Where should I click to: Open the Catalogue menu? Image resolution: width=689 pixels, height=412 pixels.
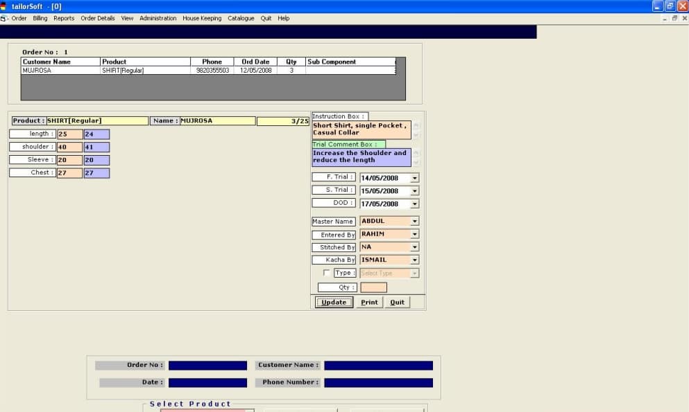tap(241, 18)
